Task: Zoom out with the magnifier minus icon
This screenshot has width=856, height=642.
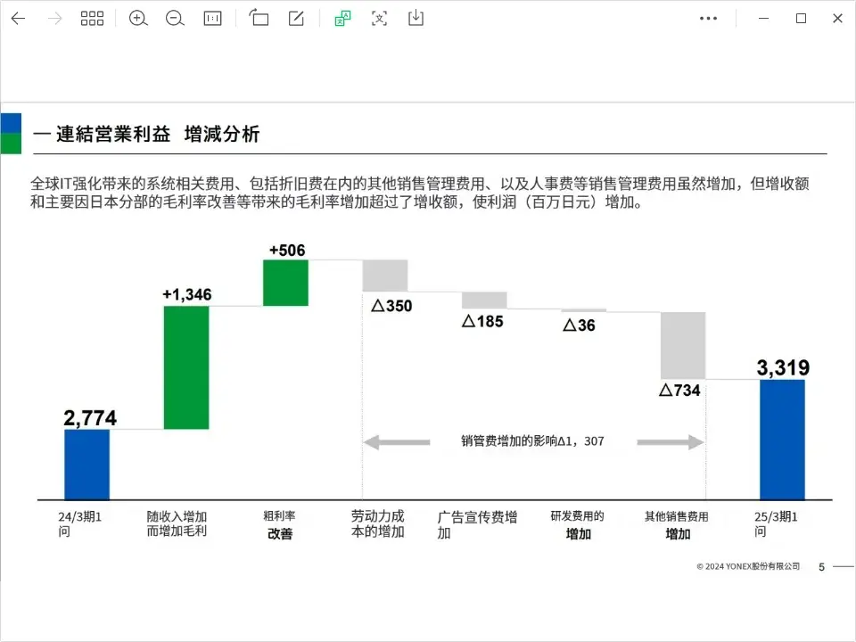Action: tap(176, 18)
